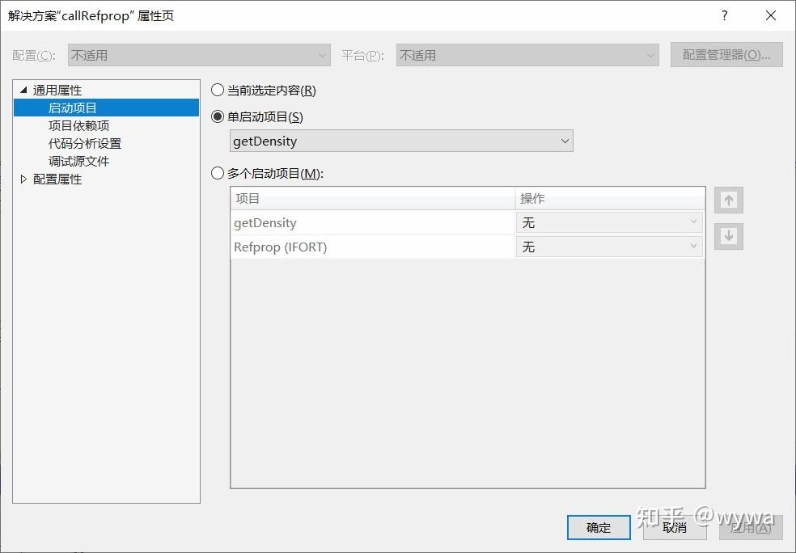Image resolution: width=796 pixels, height=553 pixels.
Task: Enable the 多个启动项目 option
Action: (x=217, y=173)
